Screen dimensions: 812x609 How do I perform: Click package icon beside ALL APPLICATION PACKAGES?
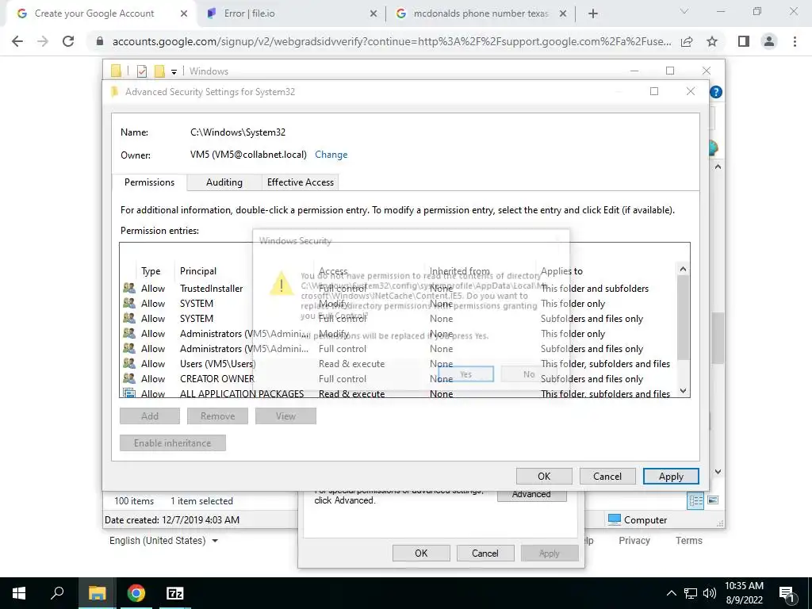click(x=129, y=393)
